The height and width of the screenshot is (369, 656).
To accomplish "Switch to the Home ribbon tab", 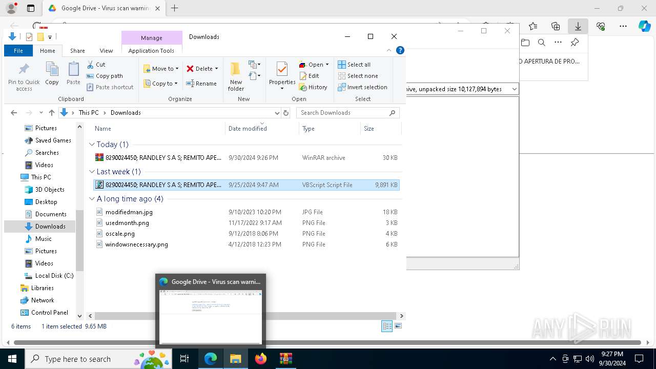I will 48,51.
